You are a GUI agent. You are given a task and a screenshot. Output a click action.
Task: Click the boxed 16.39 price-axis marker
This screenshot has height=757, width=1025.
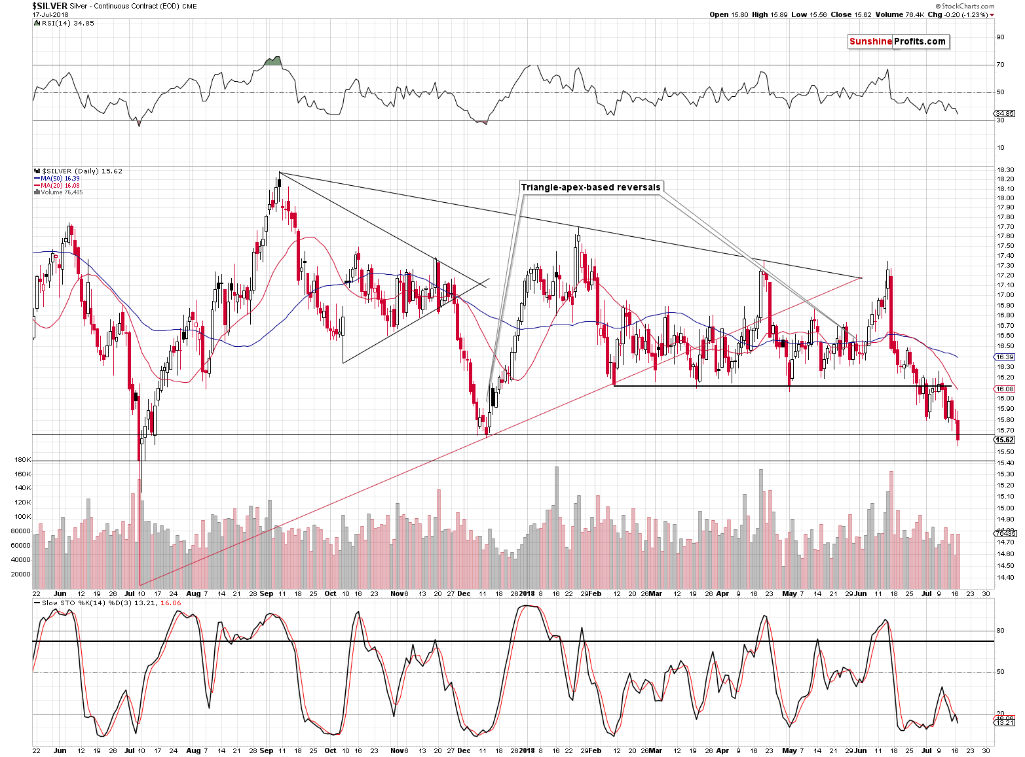(x=1005, y=357)
